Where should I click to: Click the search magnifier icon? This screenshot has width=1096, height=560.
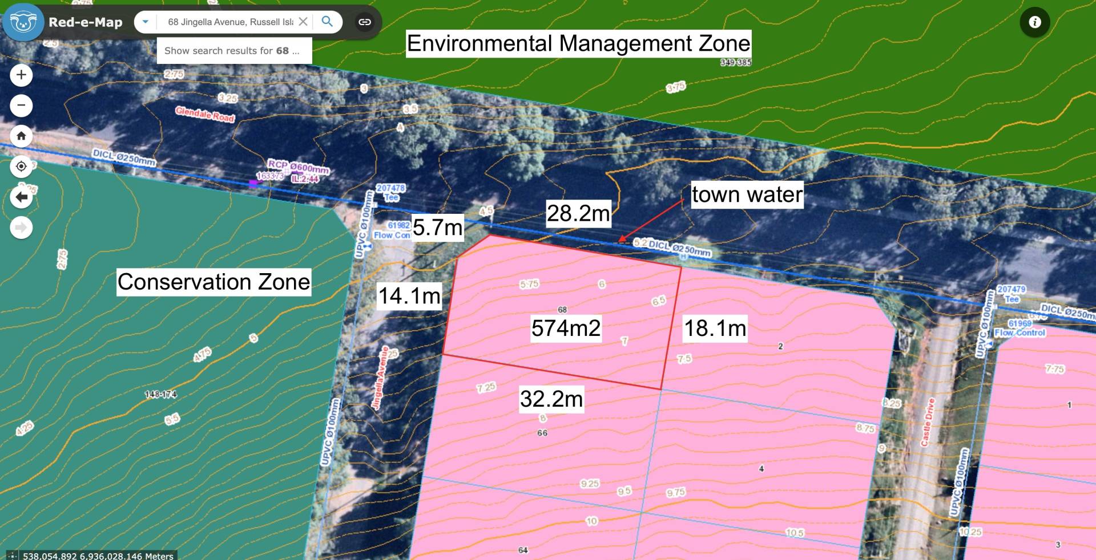[x=327, y=22]
